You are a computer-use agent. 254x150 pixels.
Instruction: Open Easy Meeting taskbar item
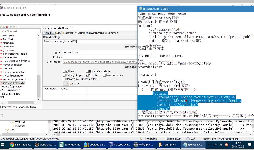70,144
